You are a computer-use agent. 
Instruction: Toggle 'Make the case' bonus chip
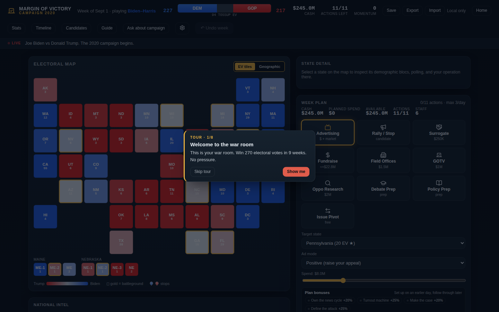click(x=425, y=301)
